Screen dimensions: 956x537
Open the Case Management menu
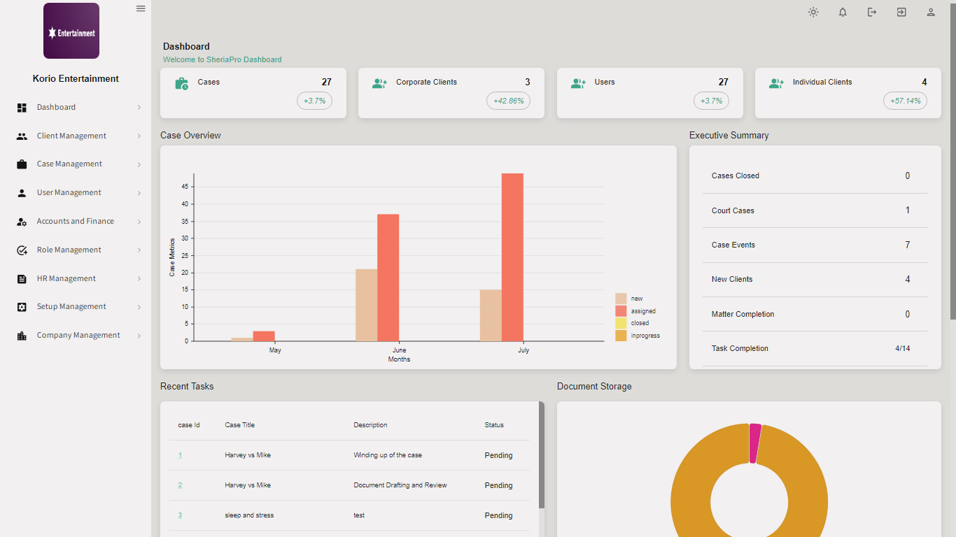[x=69, y=164]
